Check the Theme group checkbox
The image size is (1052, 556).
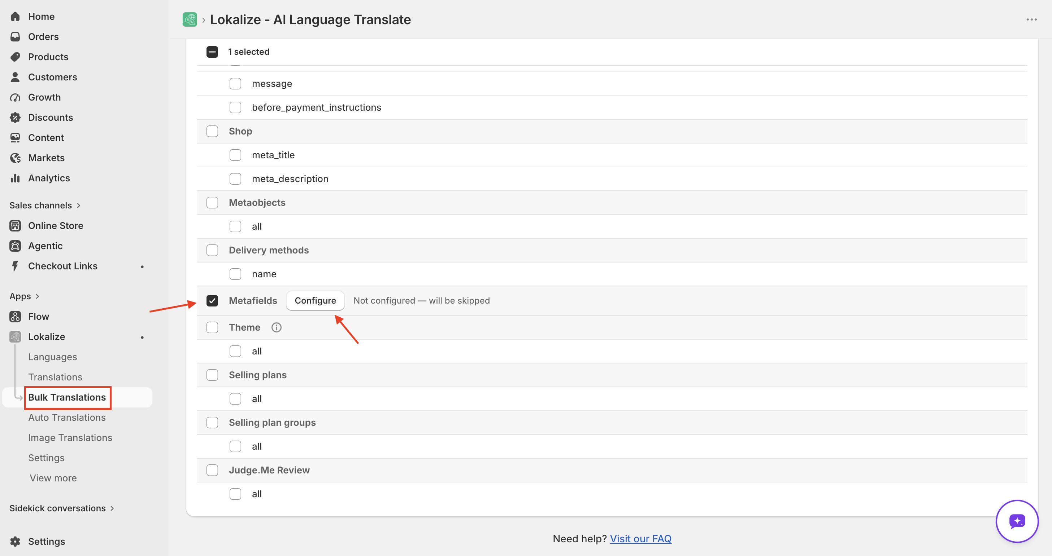point(212,327)
